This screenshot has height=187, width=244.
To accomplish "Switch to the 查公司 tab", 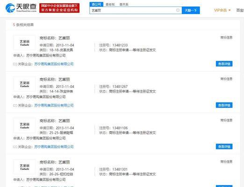I will tap(96, 5).
